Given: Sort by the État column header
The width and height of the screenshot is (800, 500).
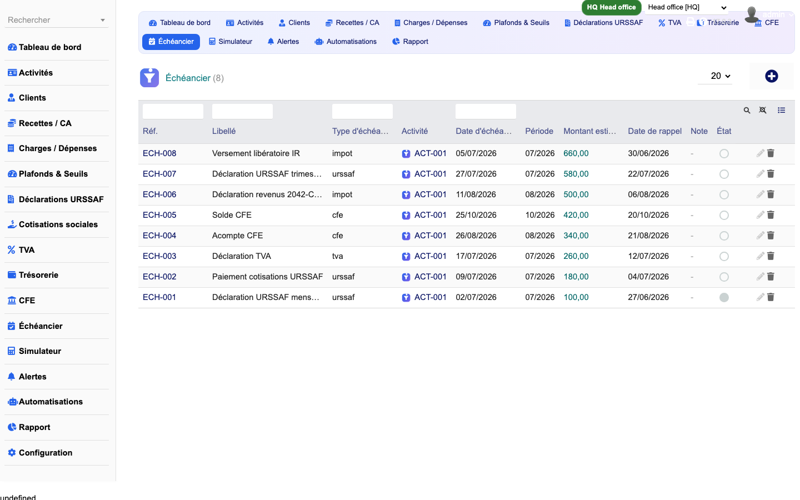Looking at the screenshot, I should [724, 131].
